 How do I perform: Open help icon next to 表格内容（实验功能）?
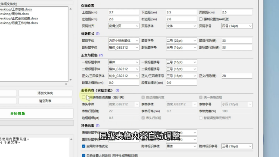117,90
